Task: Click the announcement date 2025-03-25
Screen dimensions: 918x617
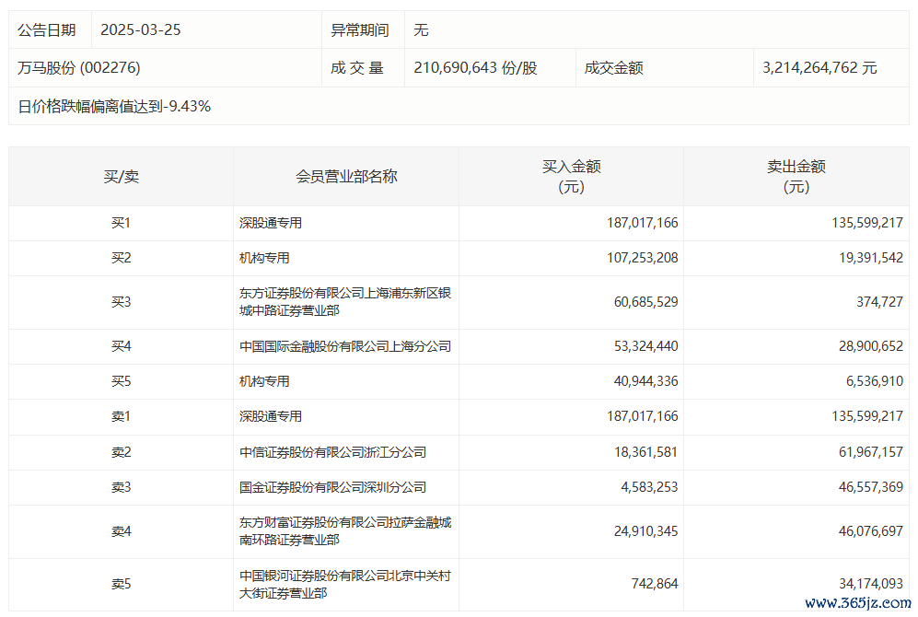Action: 141,29
